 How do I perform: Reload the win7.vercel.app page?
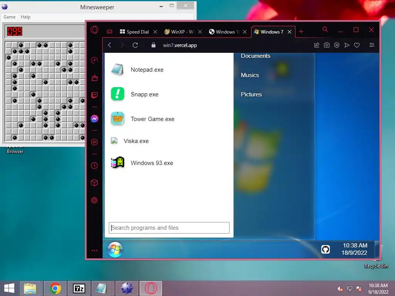135,45
